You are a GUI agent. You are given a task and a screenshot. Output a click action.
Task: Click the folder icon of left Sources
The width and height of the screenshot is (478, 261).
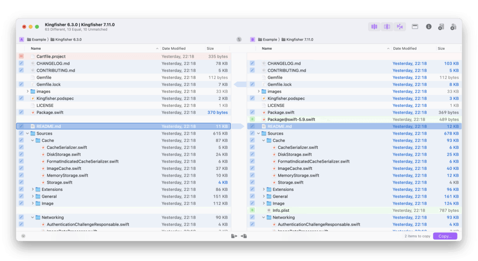(33, 133)
